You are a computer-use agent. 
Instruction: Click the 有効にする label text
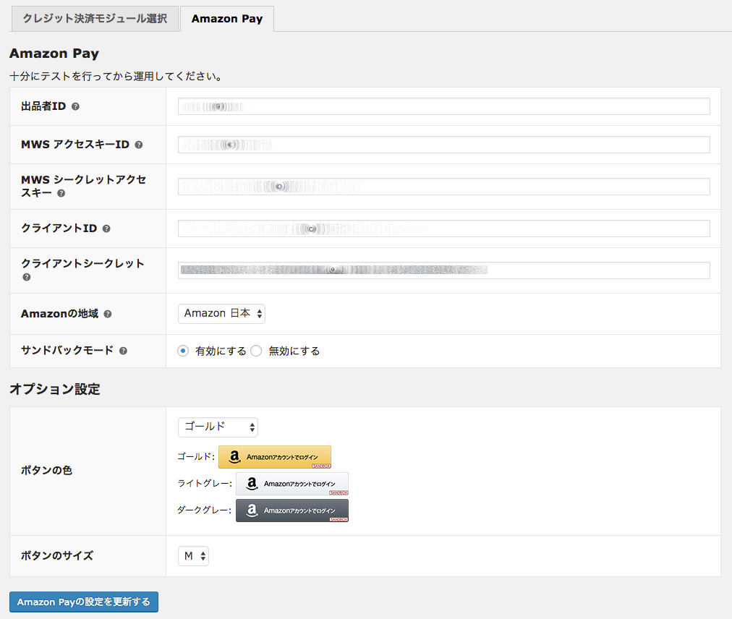(221, 351)
